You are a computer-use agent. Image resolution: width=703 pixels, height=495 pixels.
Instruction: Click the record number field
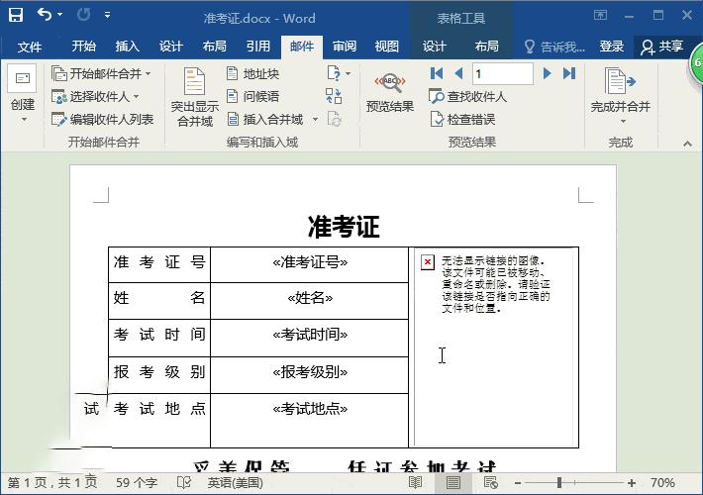pos(503,73)
